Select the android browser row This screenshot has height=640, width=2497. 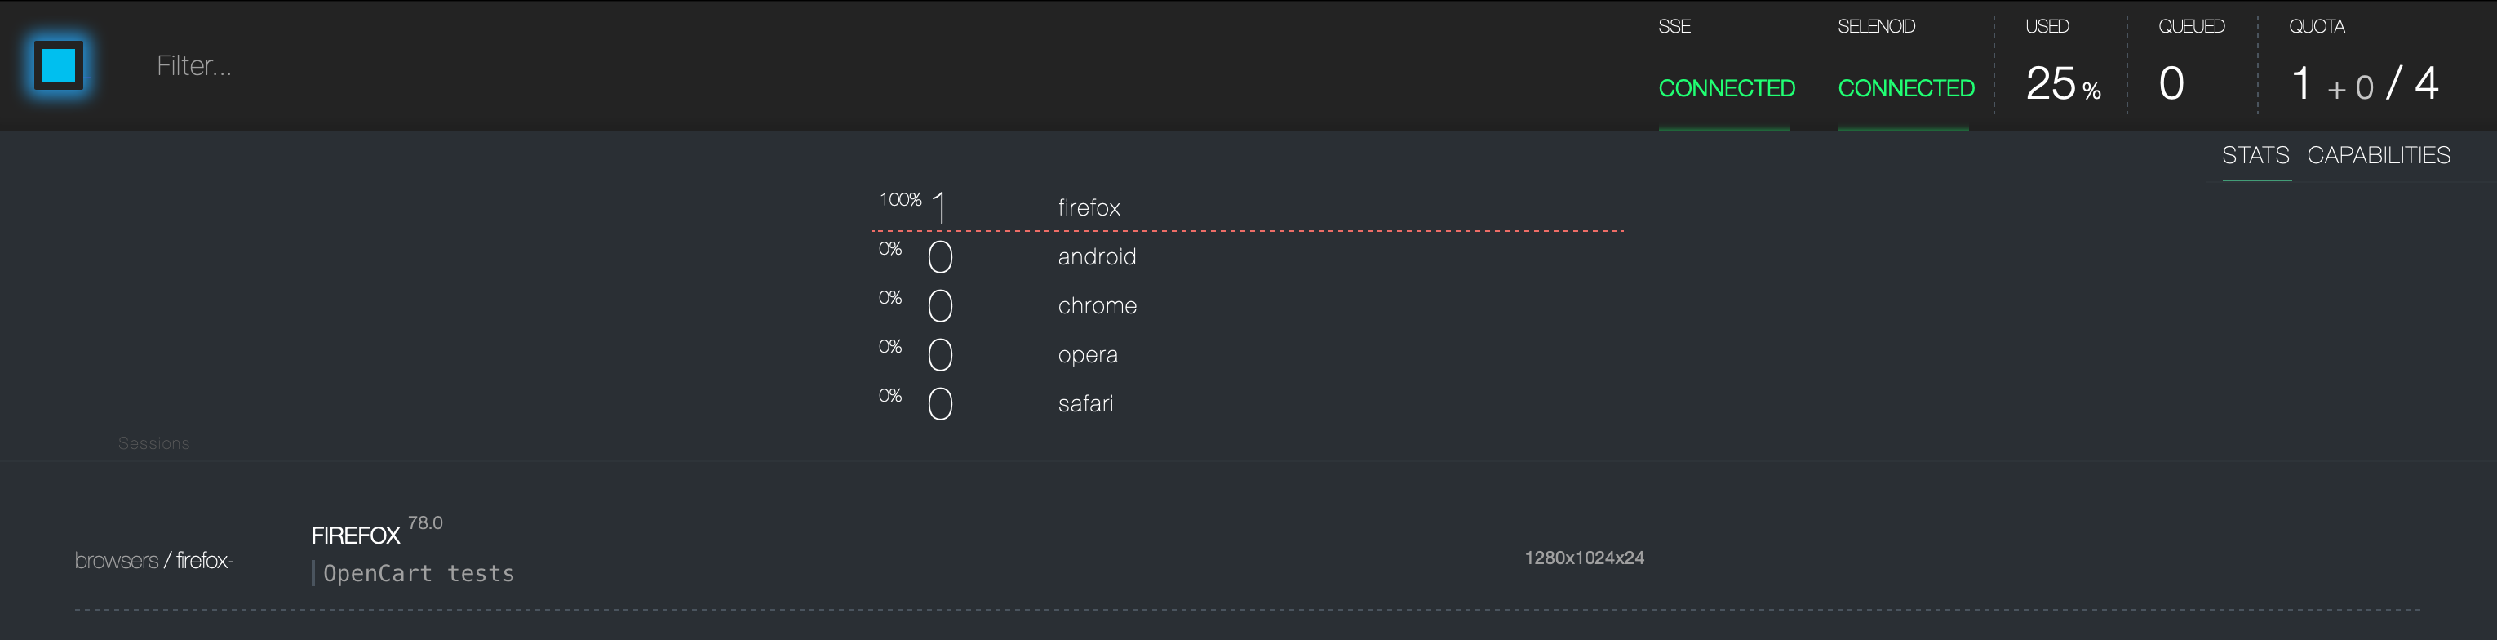pyautogui.click(x=1248, y=257)
